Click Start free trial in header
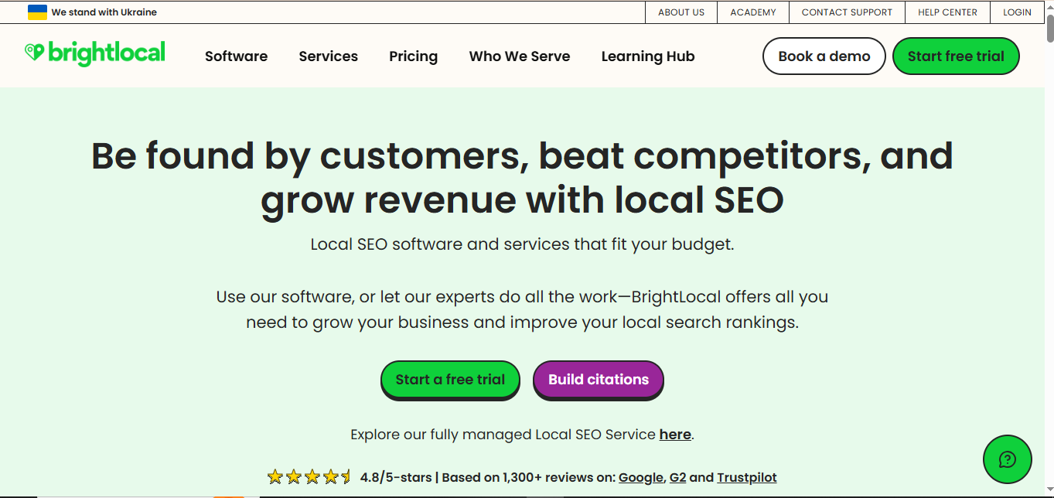Screen dimensions: 1054x498 (956, 56)
